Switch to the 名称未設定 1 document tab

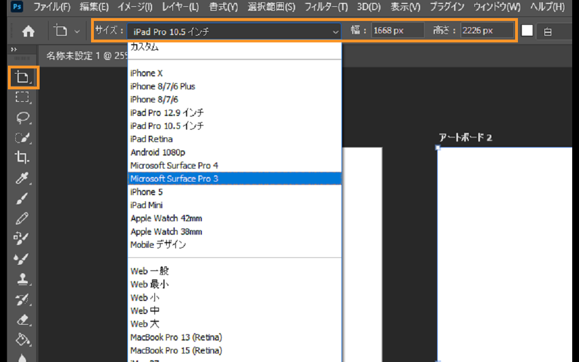pyautogui.click(x=87, y=56)
